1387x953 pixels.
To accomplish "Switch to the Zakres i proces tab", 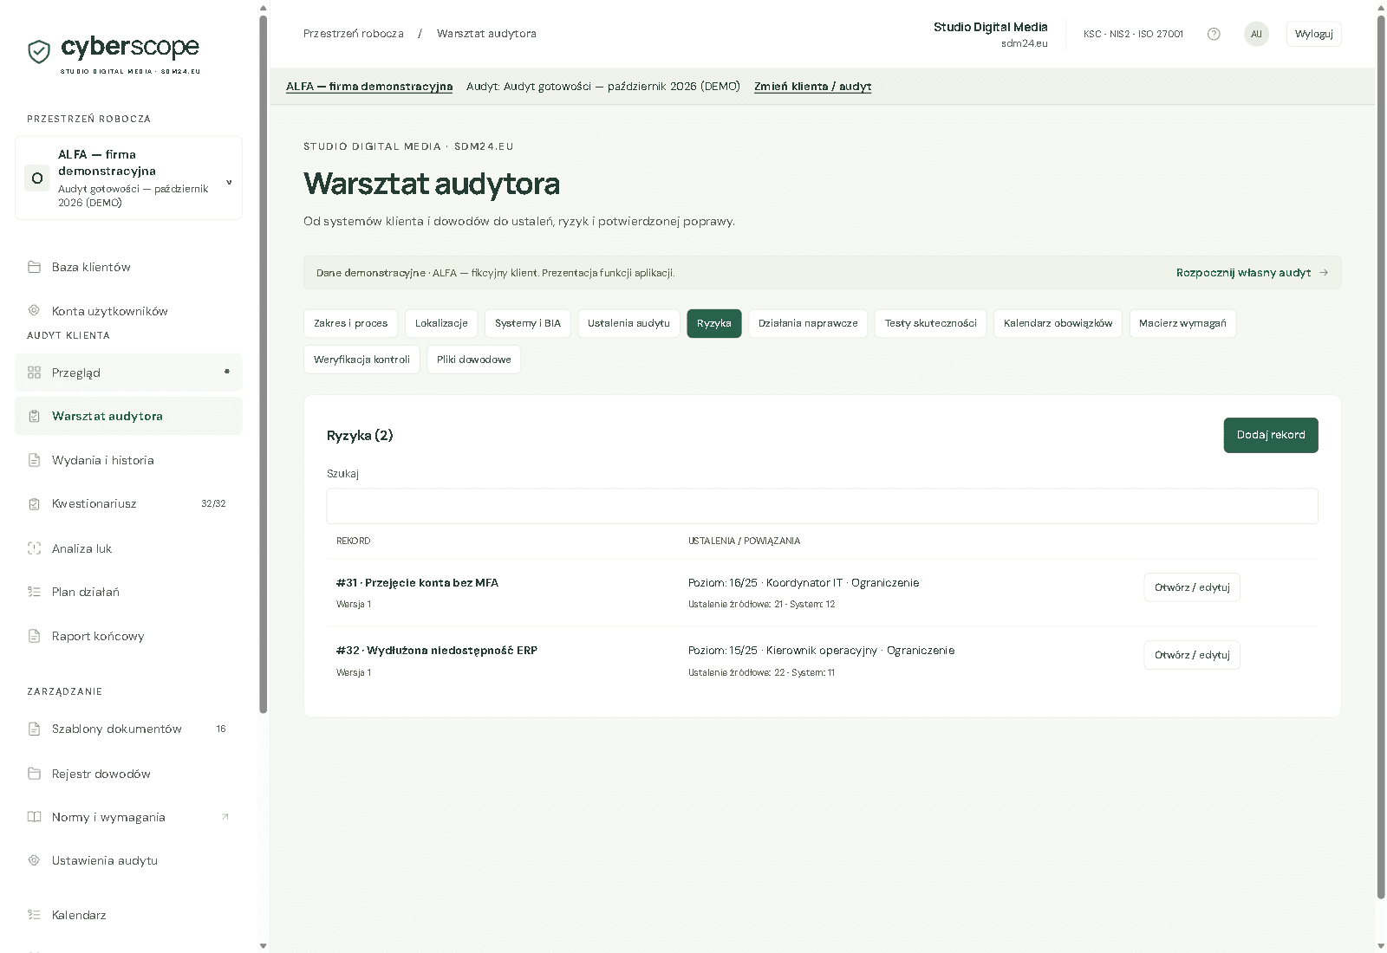I will (351, 323).
